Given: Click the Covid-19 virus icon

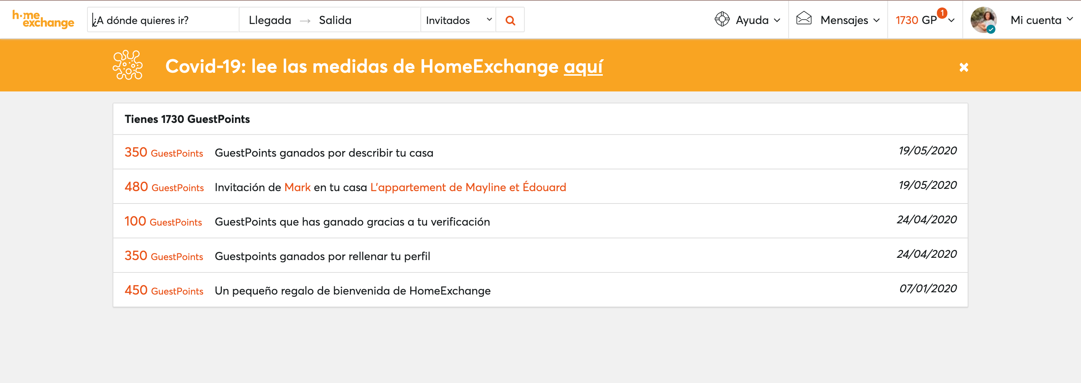Looking at the screenshot, I should (x=128, y=65).
